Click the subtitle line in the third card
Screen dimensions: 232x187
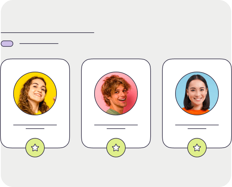coord(197,129)
